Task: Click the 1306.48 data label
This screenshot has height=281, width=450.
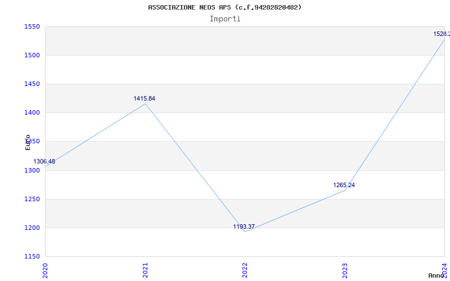Action: point(44,161)
